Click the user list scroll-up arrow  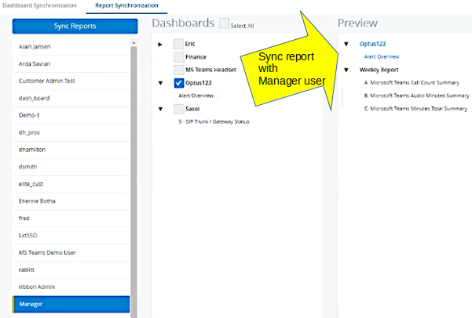click(x=134, y=43)
